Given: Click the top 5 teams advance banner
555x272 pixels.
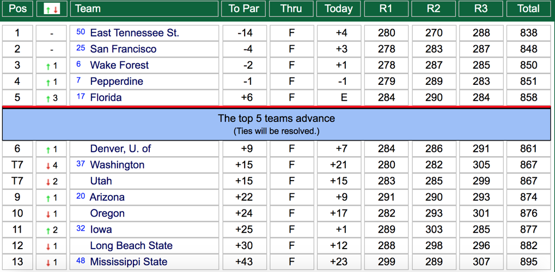Looking at the screenshot, I should pyautogui.click(x=277, y=124).
